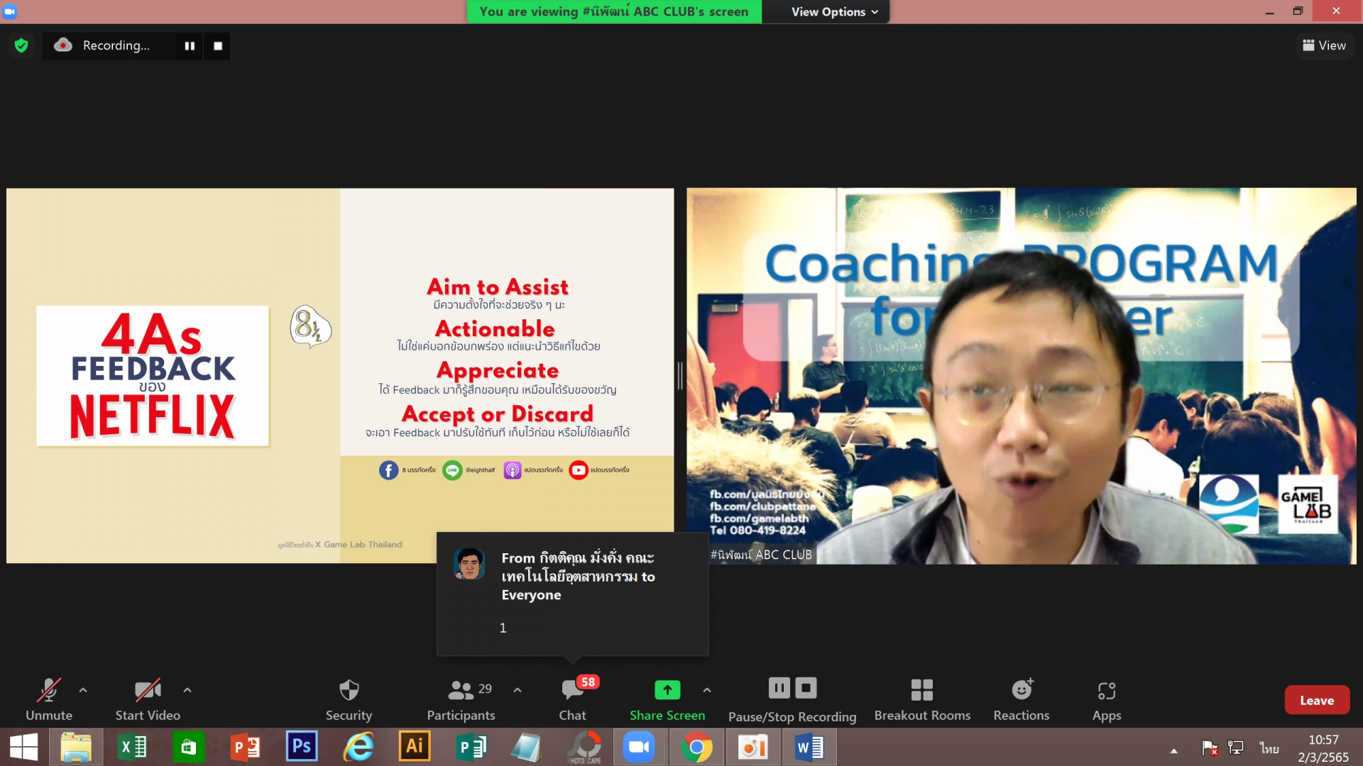
Task: Open the View layout menu
Action: 1324,45
